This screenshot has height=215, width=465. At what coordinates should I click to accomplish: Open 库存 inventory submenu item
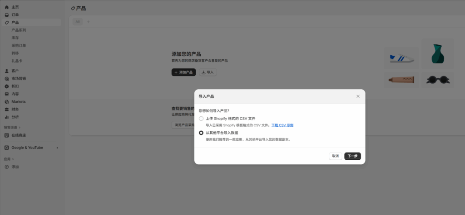[15, 38]
